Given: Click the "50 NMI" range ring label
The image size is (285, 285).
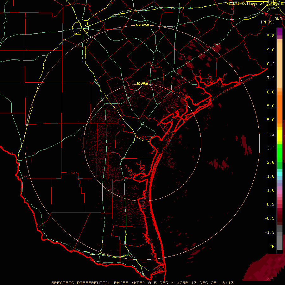Looking at the screenshot, I should pos(142,84).
